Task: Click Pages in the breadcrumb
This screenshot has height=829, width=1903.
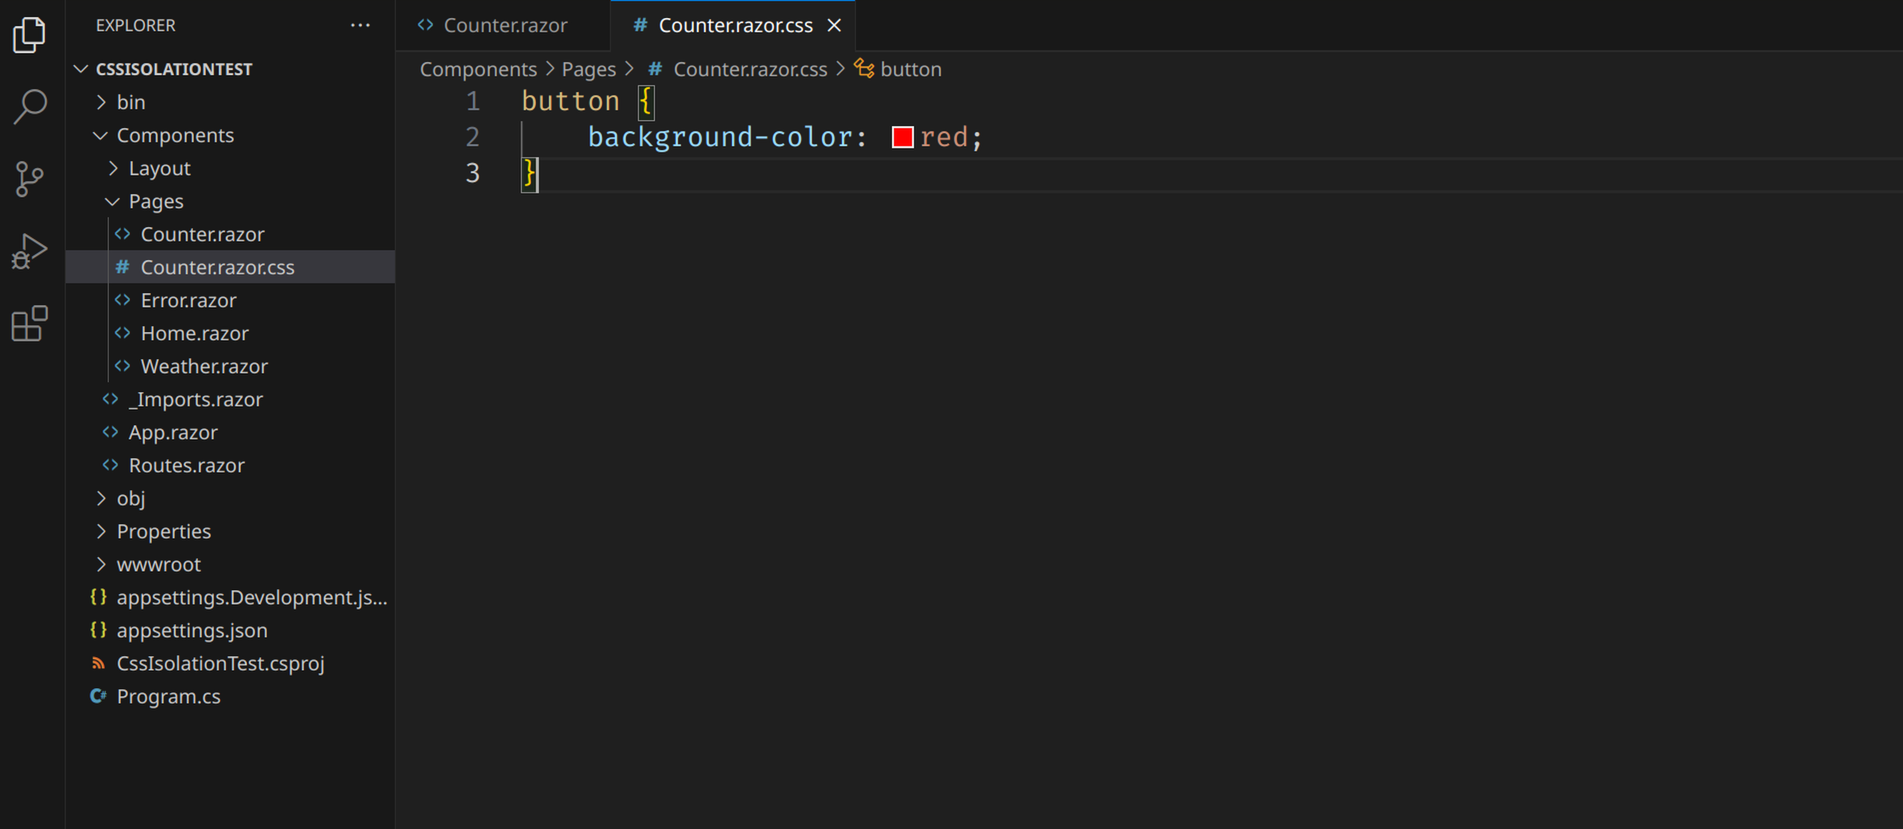Action: pos(588,69)
